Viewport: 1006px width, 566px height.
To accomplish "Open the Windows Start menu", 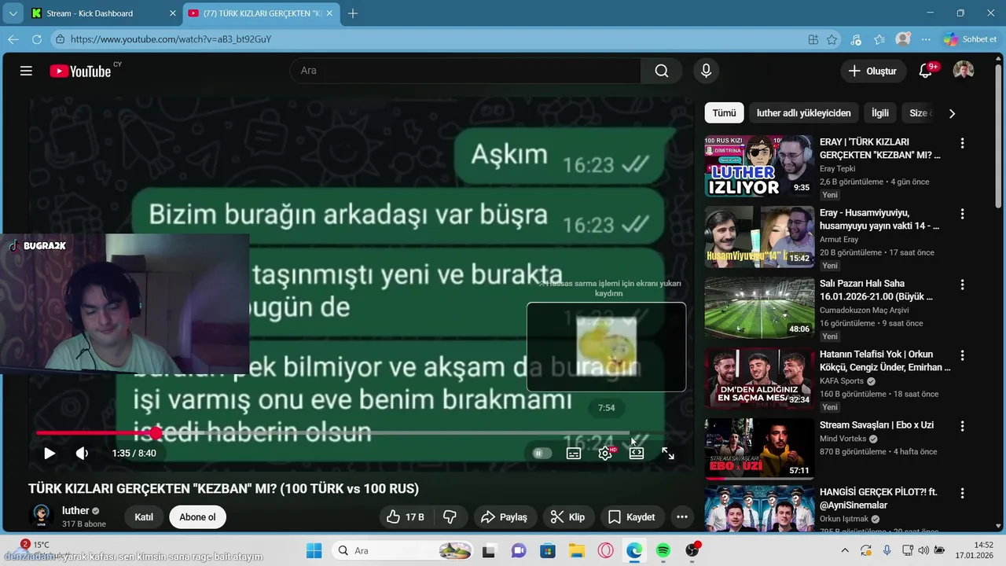I will [x=314, y=550].
